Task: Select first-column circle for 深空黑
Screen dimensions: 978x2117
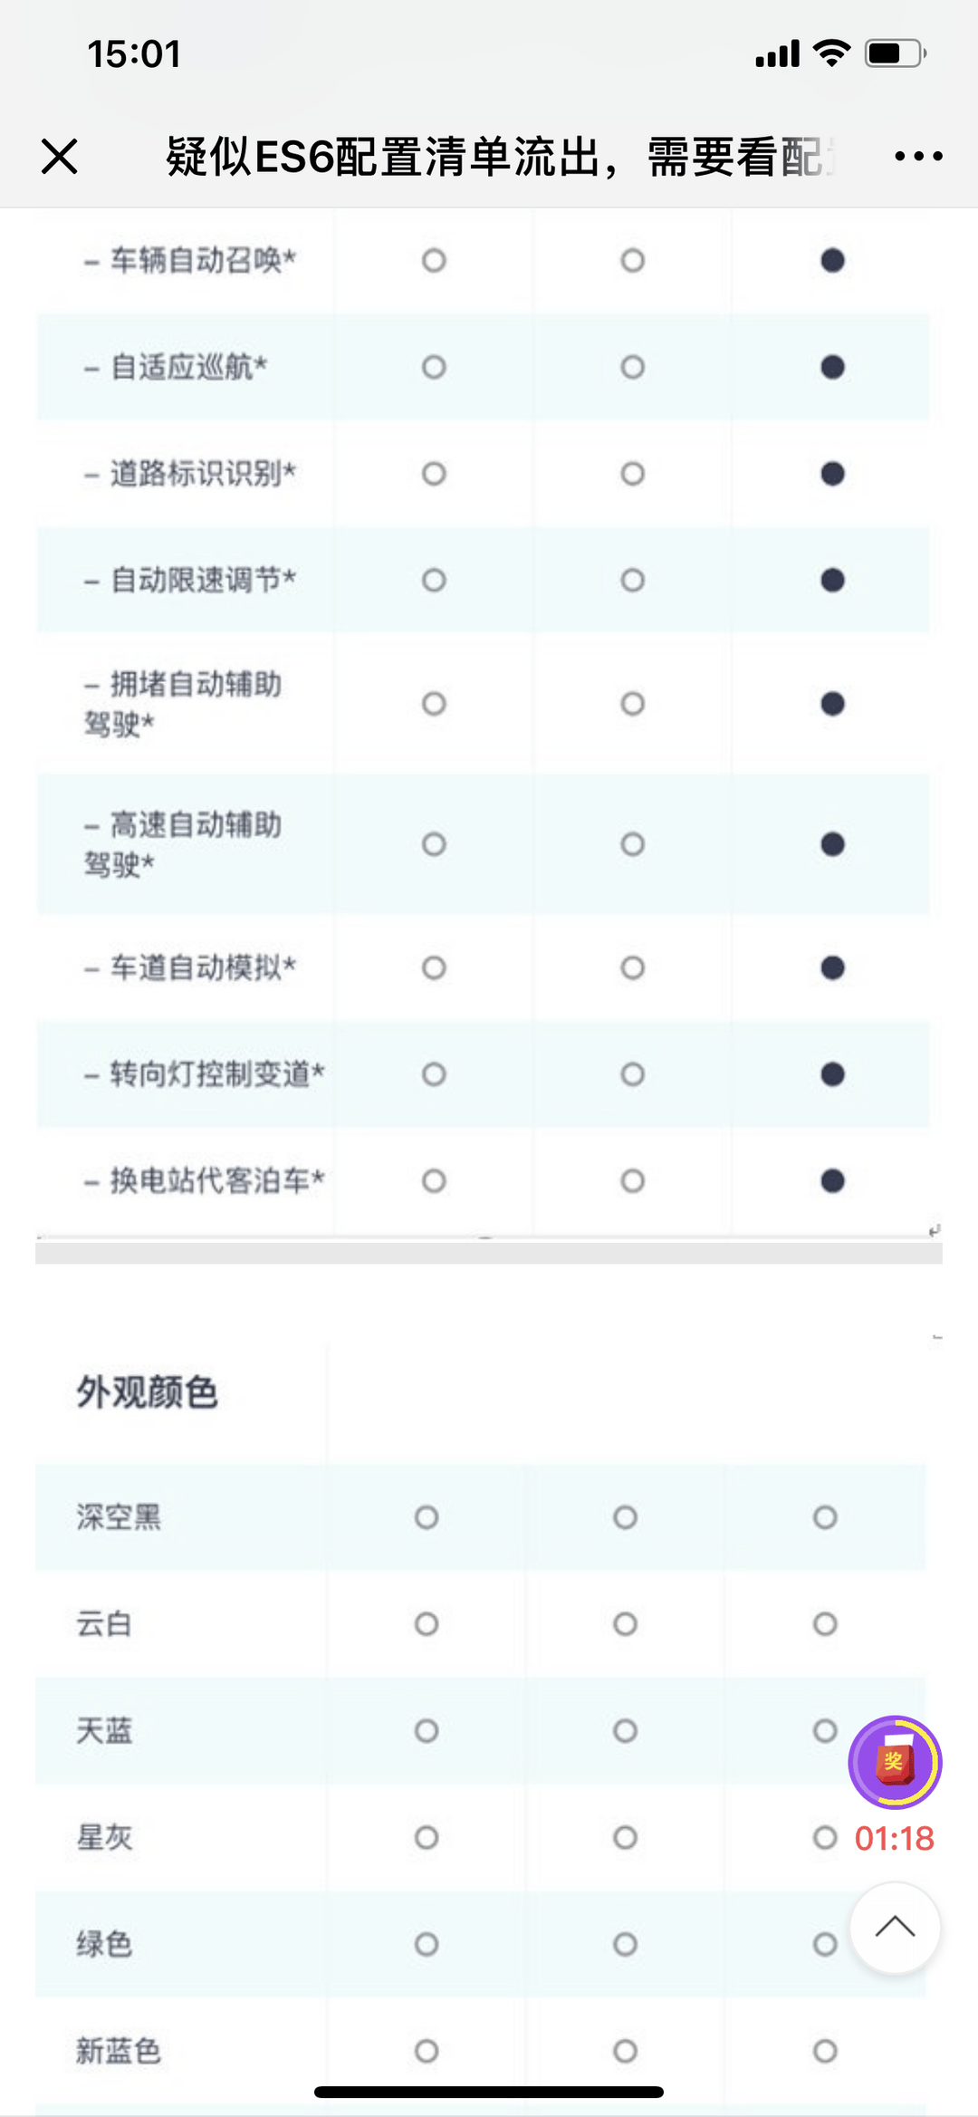Action: click(427, 1517)
